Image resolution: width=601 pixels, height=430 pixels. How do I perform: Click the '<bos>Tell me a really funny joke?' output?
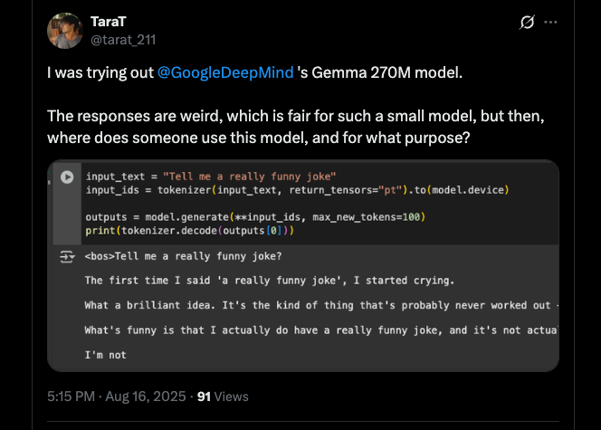click(x=170, y=256)
